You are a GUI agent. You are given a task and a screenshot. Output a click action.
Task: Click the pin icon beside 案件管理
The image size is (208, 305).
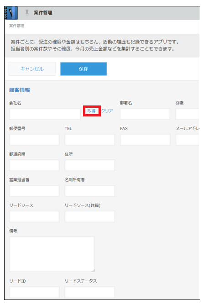click(x=27, y=13)
